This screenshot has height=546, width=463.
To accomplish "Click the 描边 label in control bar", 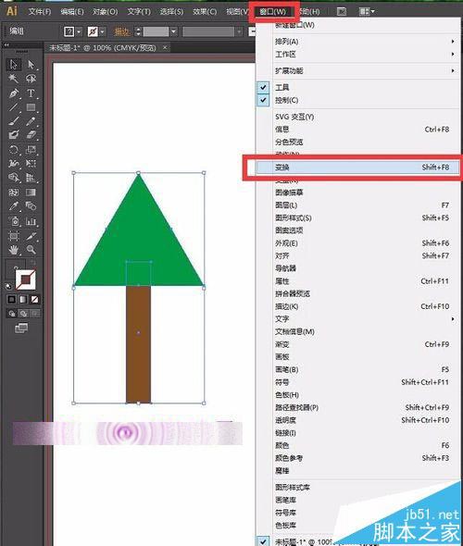I will click(121, 32).
